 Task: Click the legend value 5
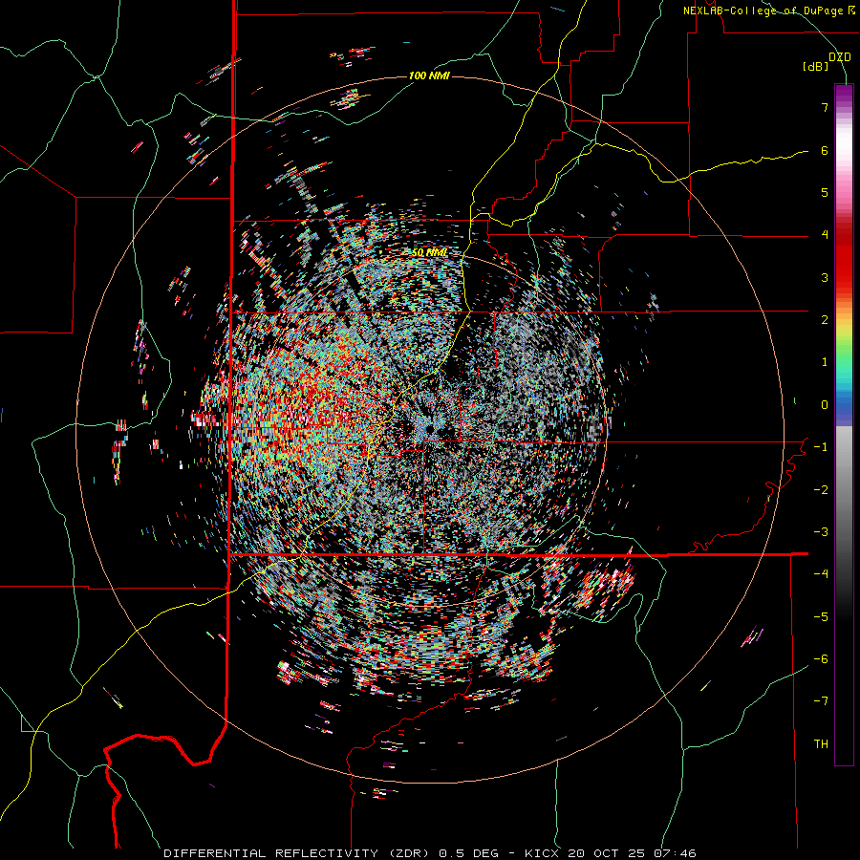[x=825, y=192]
